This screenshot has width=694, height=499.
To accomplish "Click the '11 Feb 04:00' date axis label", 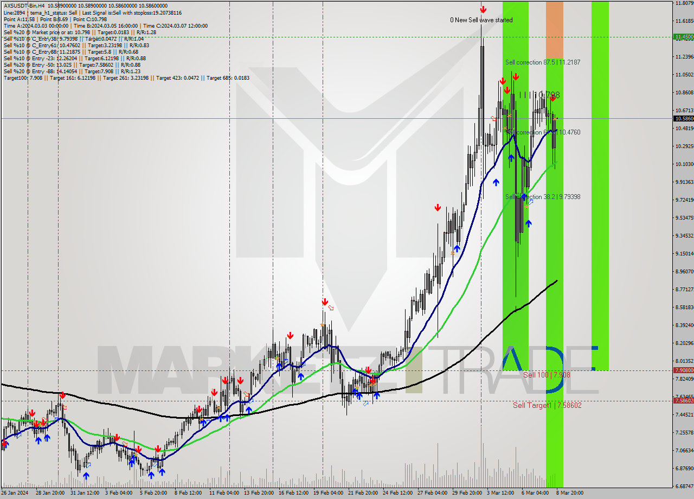I will 224,492.
